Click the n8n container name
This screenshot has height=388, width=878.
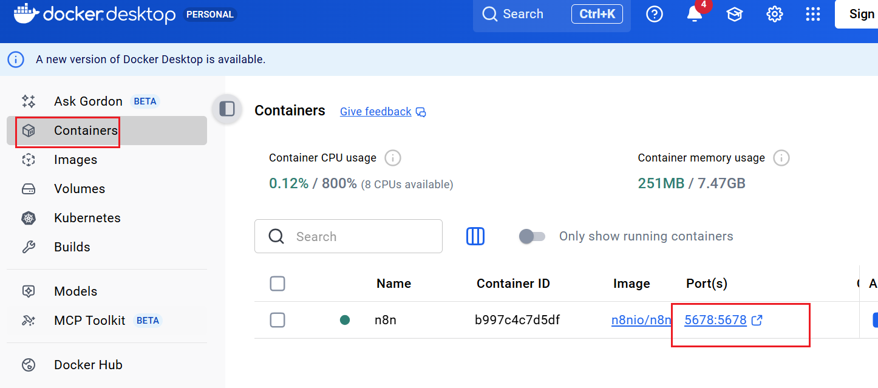pos(386,320)
